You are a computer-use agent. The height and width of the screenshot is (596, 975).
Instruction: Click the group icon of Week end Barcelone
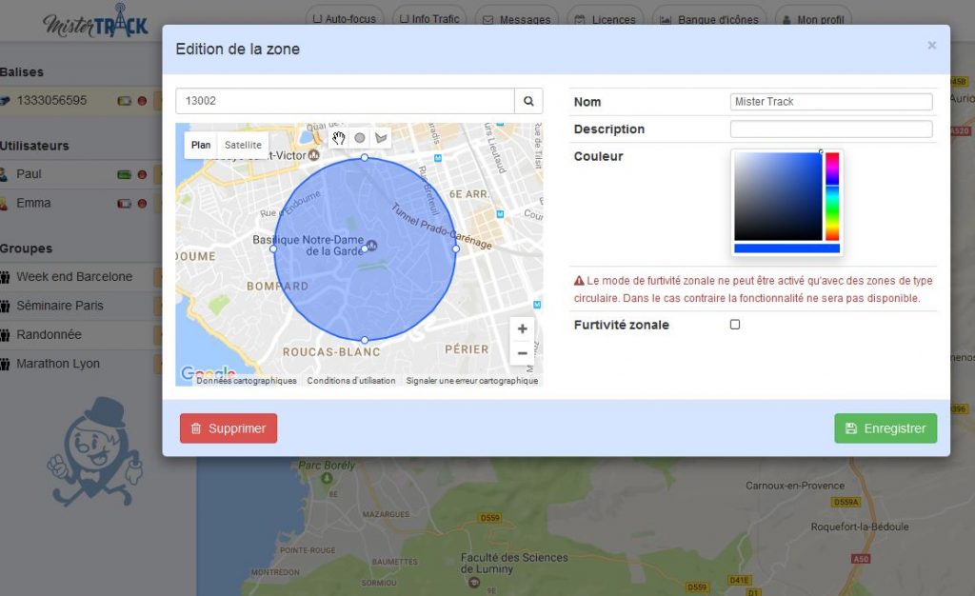click(x=5, y=277)
